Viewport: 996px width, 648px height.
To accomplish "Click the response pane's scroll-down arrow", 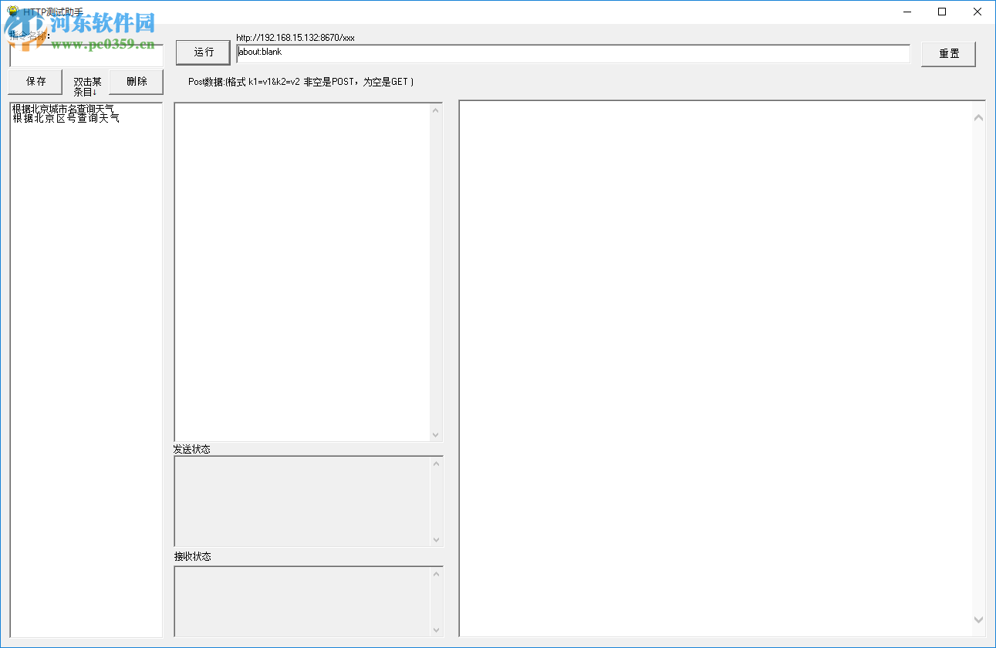I will tap(978, 620).
